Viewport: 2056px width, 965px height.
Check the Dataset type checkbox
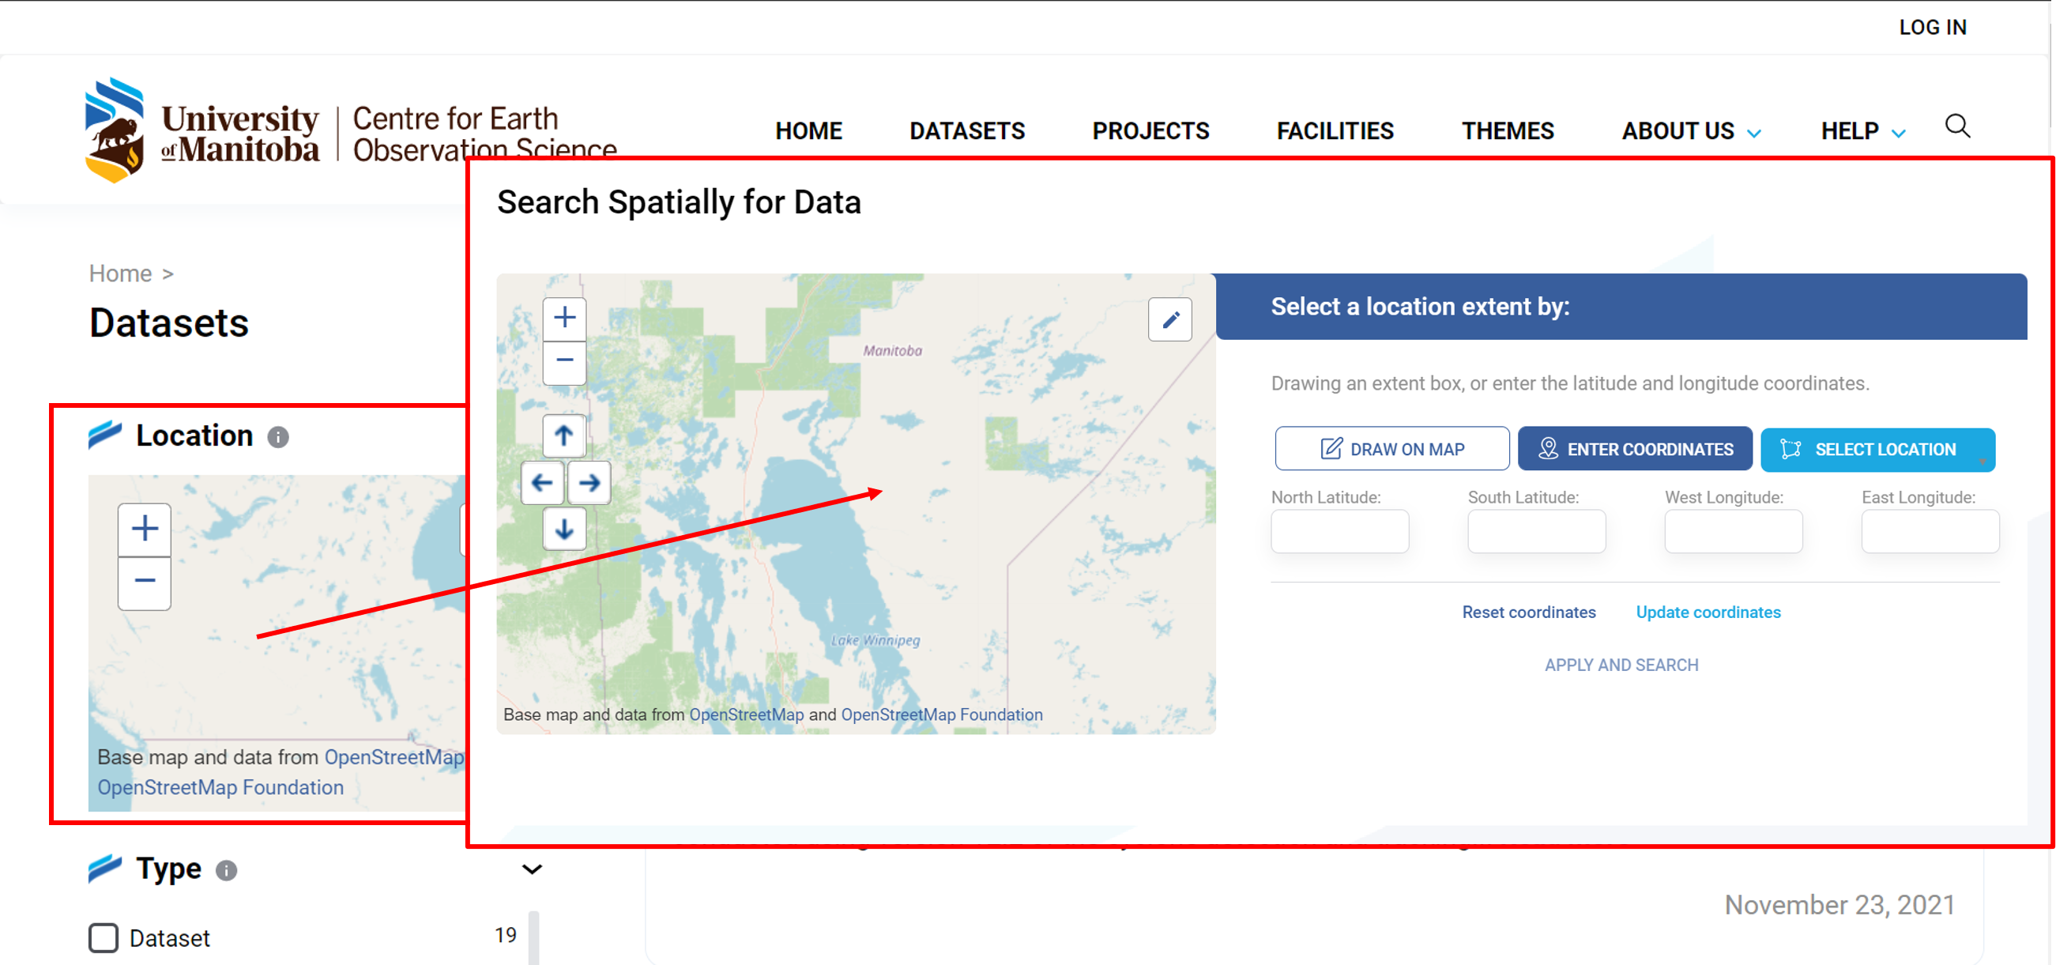click(x=104, y=938)
